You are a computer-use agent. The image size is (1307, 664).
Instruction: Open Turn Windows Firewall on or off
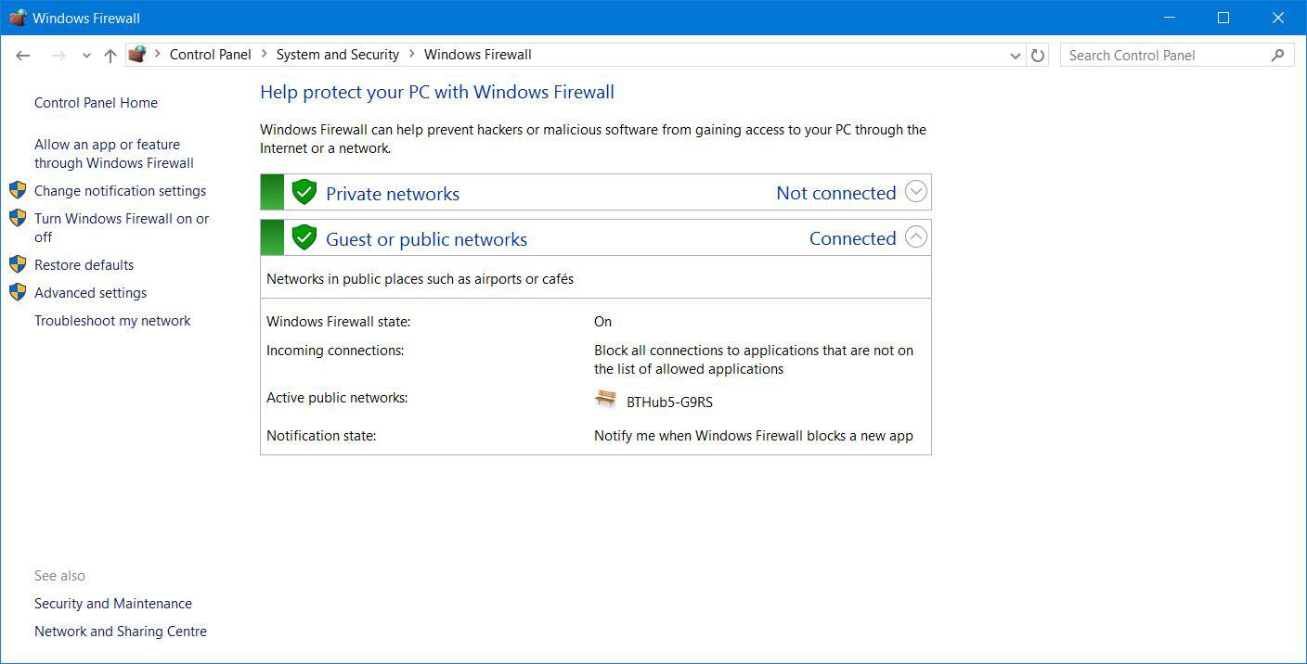coord(122,228)
